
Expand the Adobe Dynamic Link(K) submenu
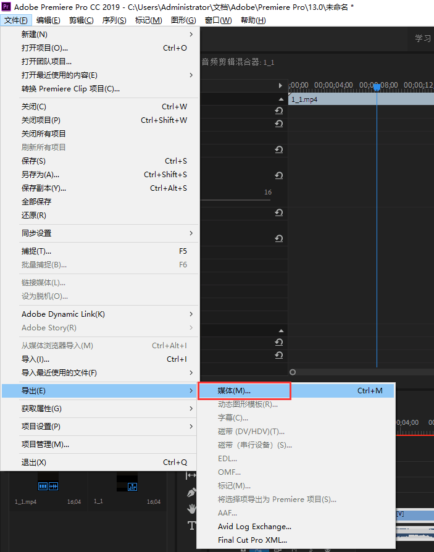tap(99, 314)
